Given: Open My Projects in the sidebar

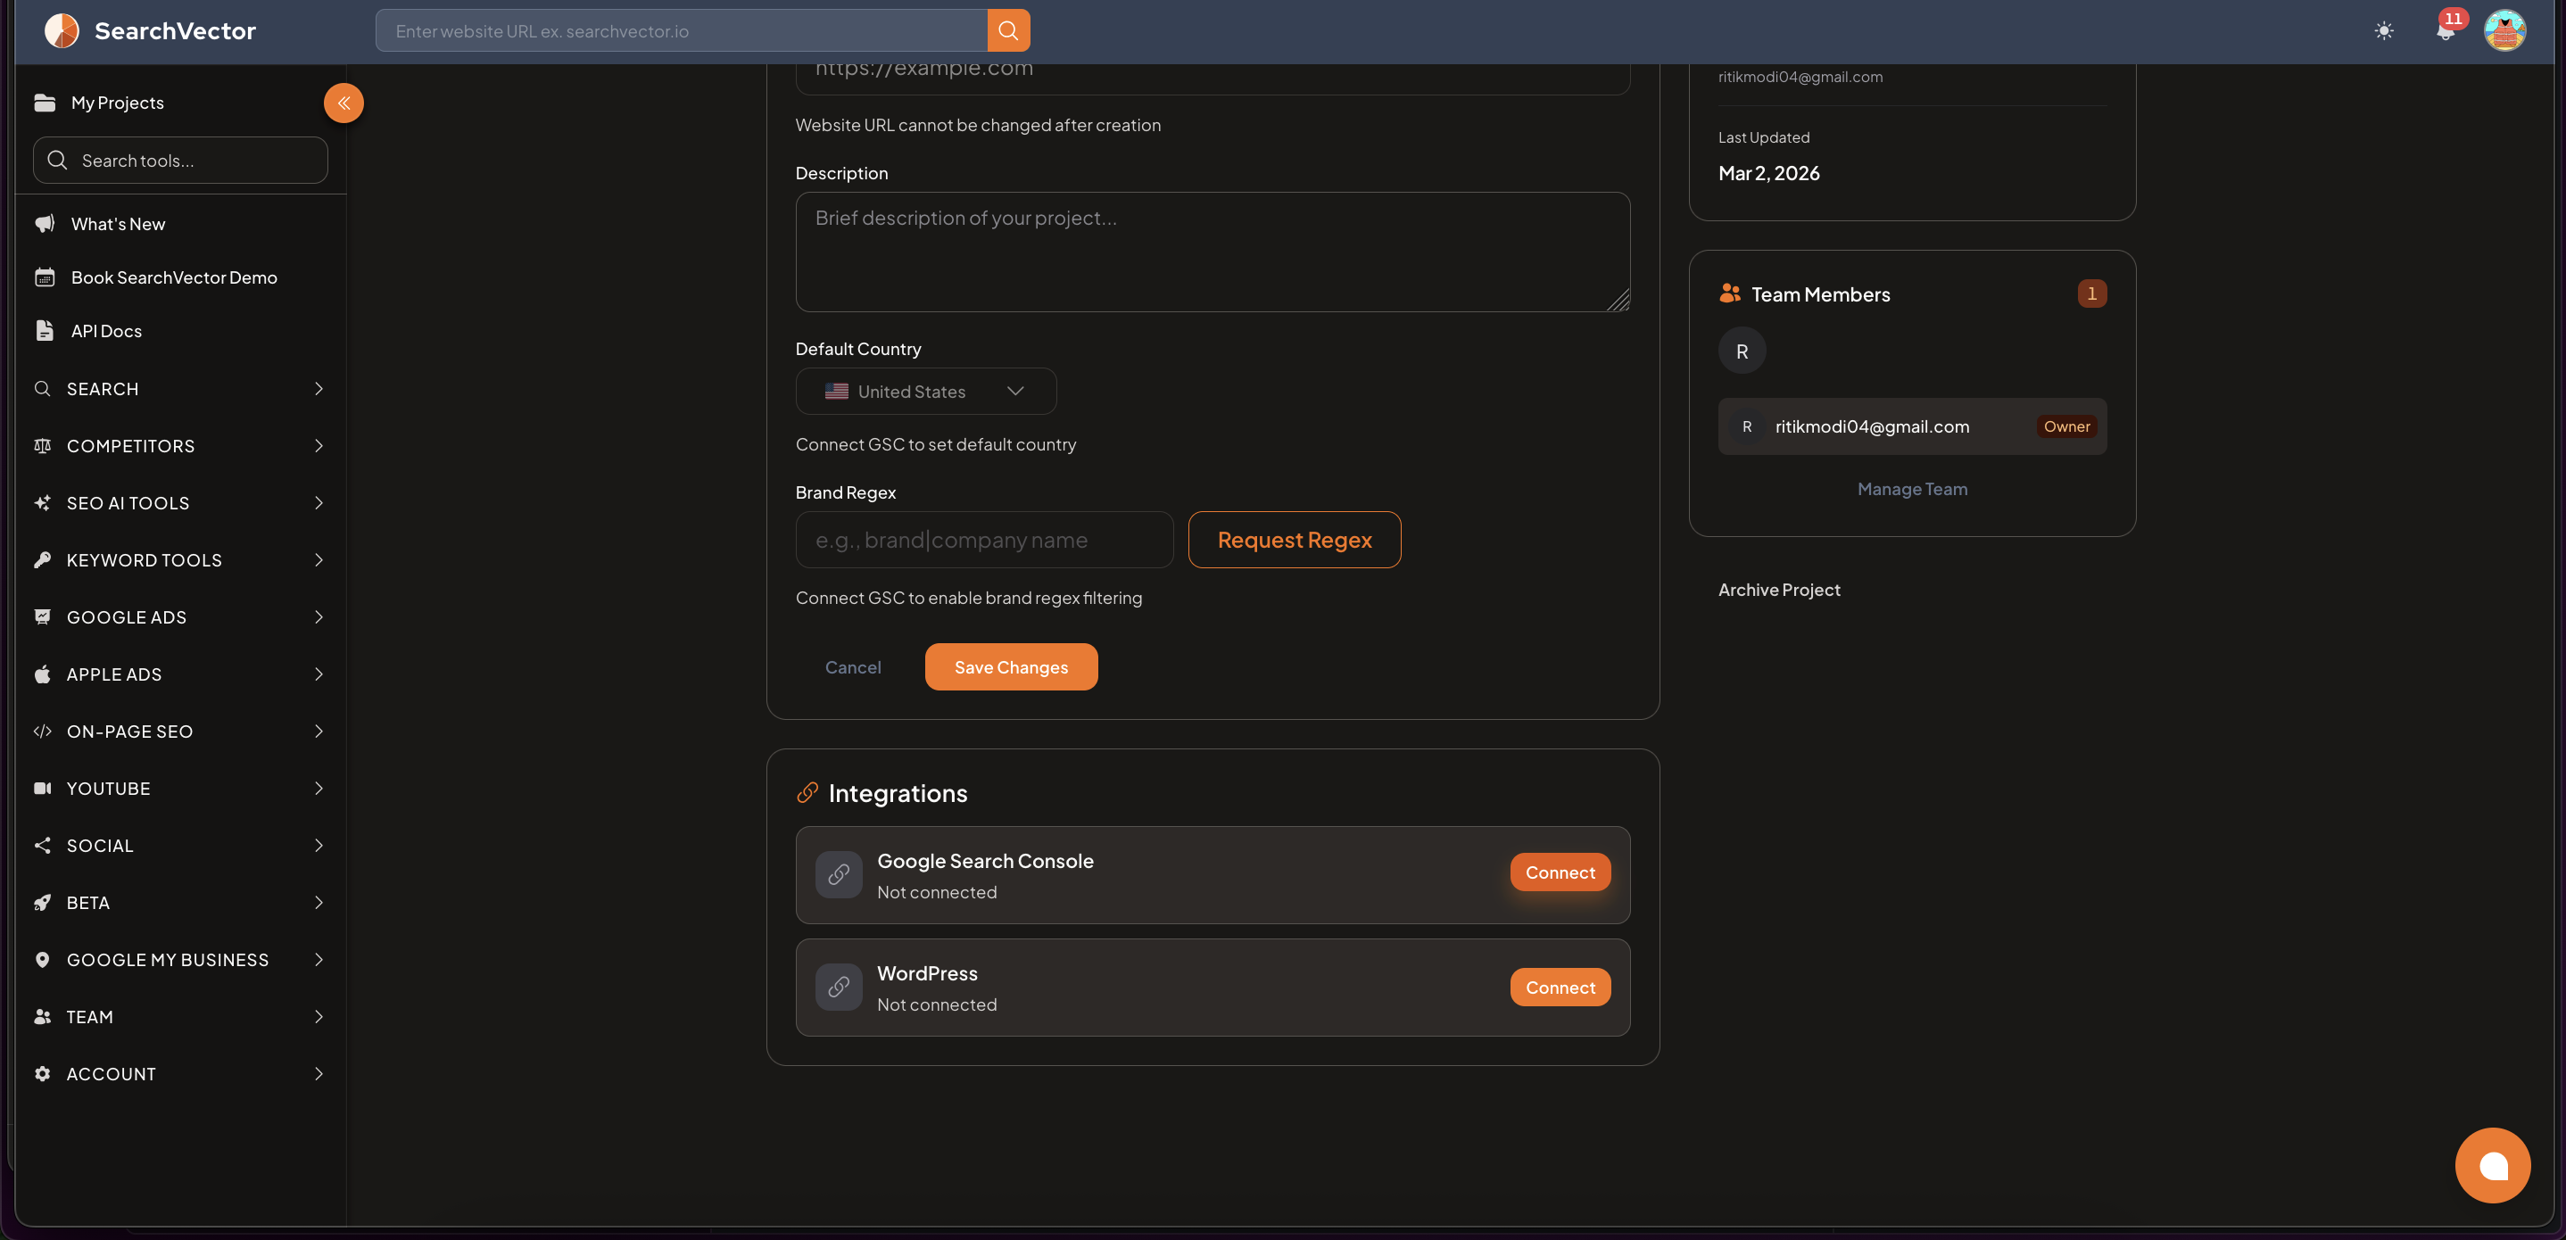Looking at the screenshot, I should pos(118,103).
